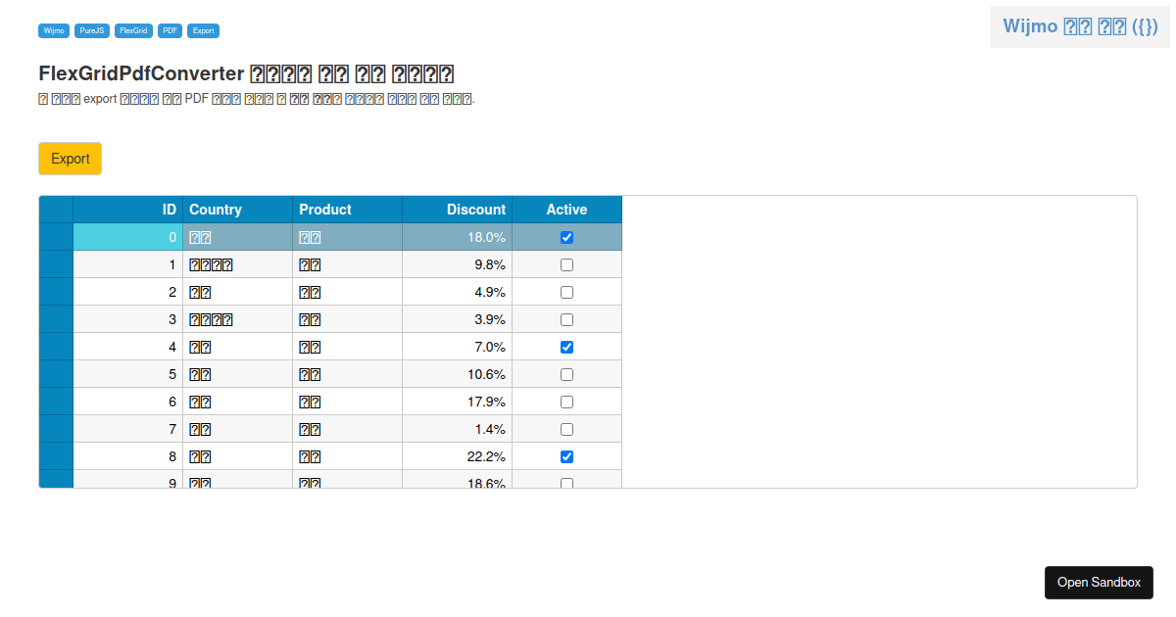
Task: Uncheck the Active checkbox in row 0
Action: [x=566, y=237]
